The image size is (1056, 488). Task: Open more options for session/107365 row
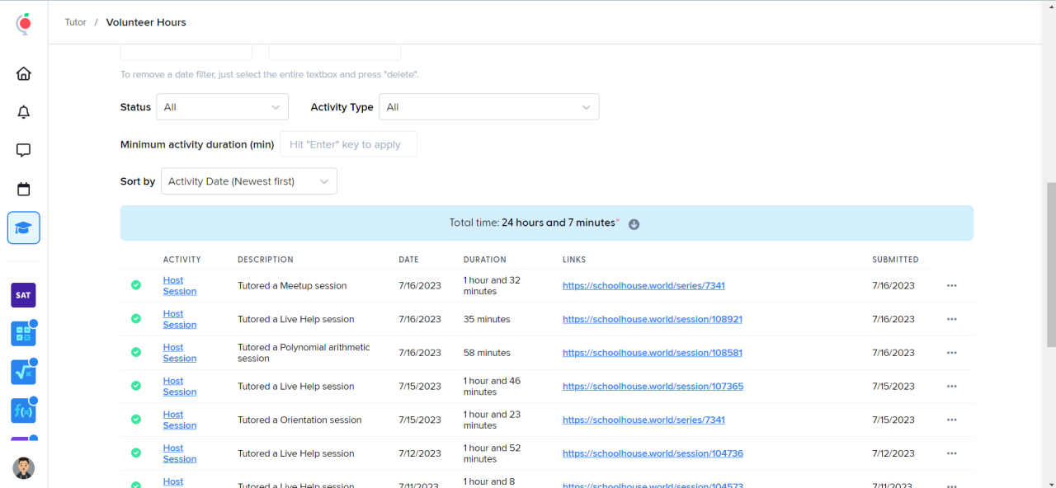952,386
